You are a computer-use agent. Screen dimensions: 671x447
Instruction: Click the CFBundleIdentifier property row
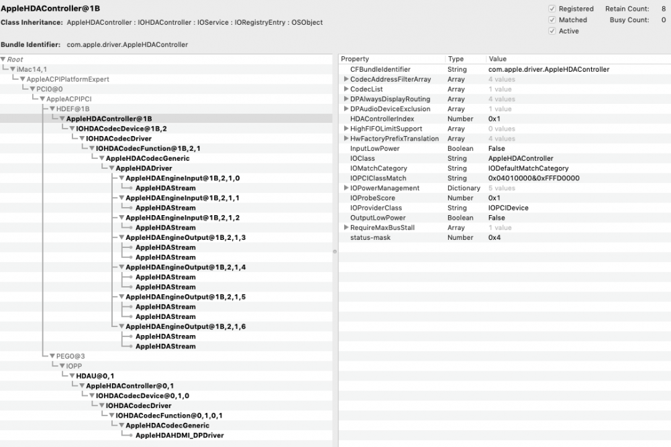(505, 69)
